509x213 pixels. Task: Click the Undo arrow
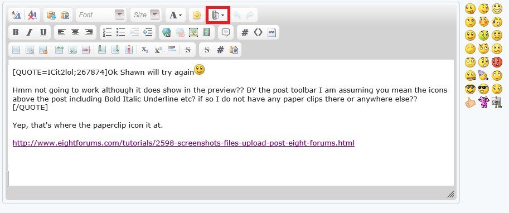(x=237, y=15)
